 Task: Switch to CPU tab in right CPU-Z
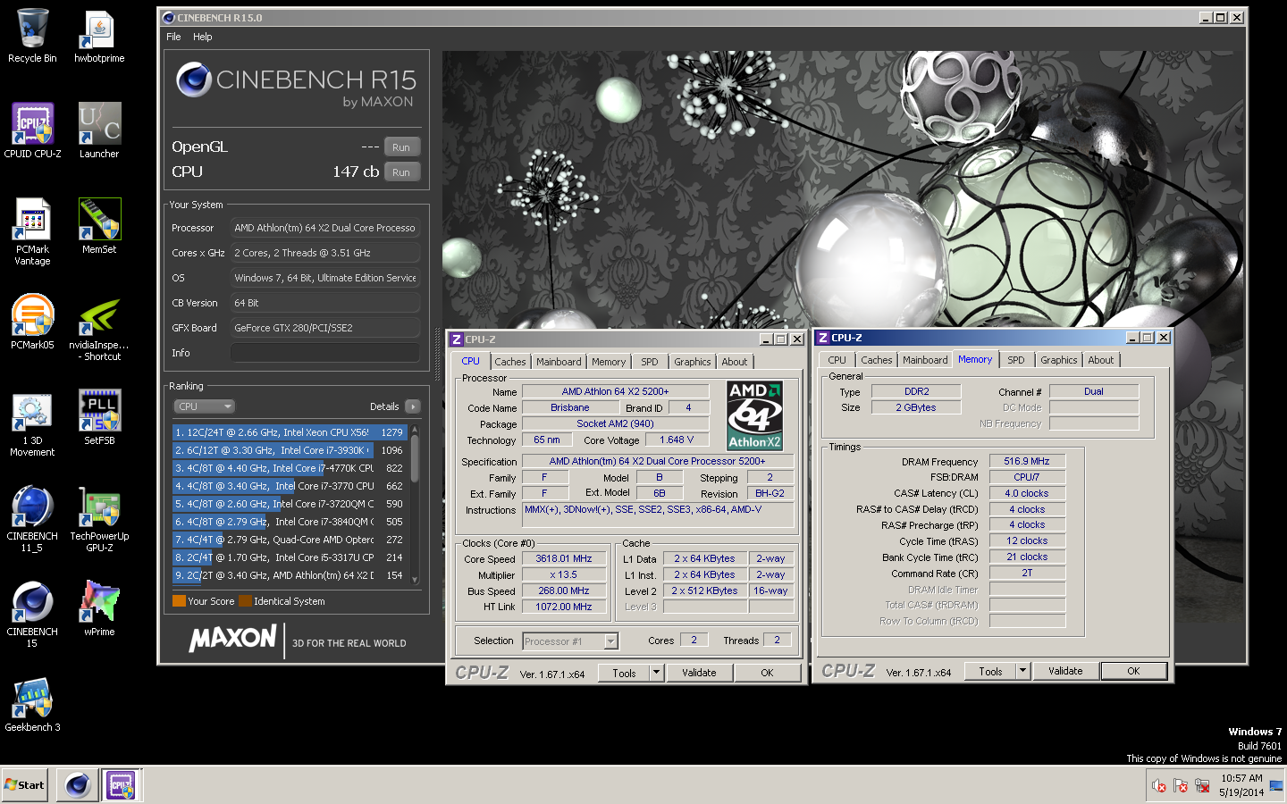point(837,360)
